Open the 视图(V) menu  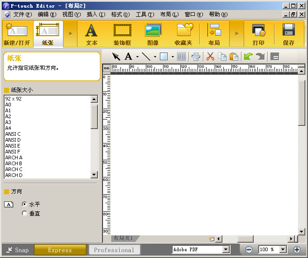(71, 14)
